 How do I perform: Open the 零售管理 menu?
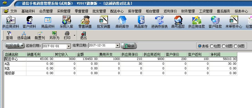point(82,11)
